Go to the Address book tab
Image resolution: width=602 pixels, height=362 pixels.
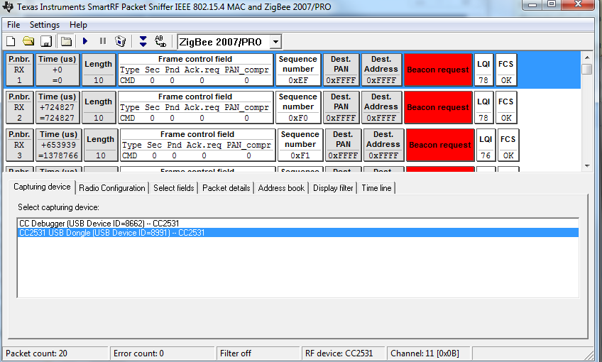click(281, 188)
